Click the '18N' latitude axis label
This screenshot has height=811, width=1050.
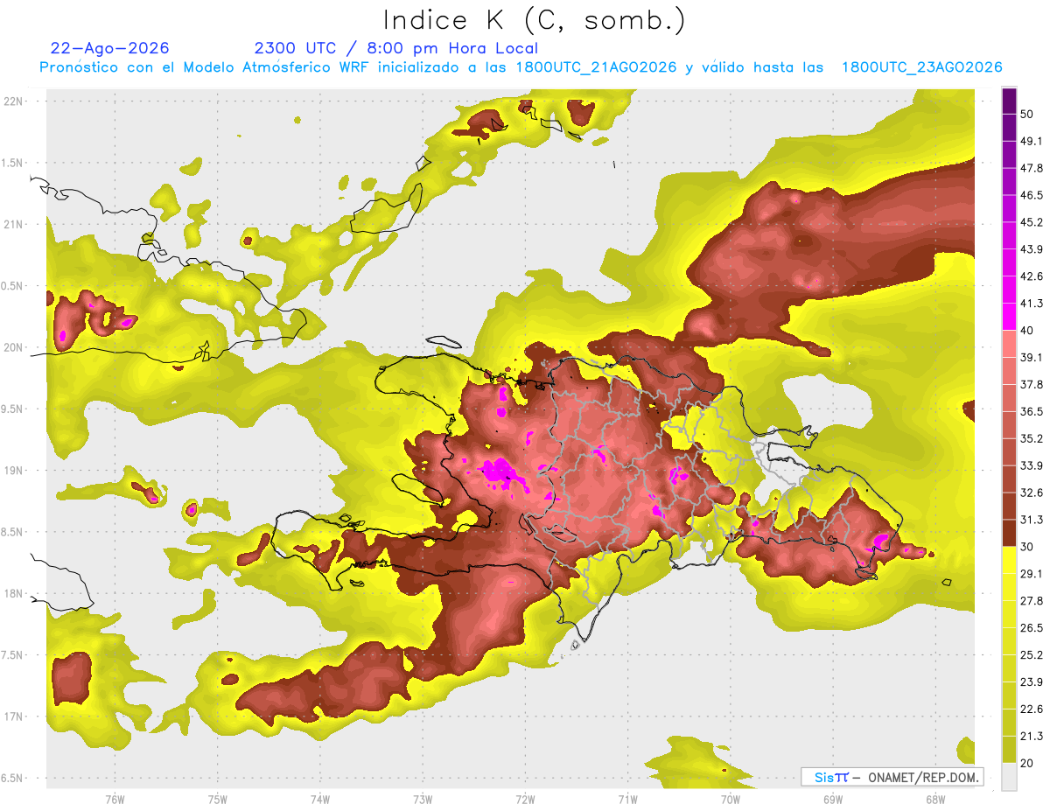click(x=13, y=593)
